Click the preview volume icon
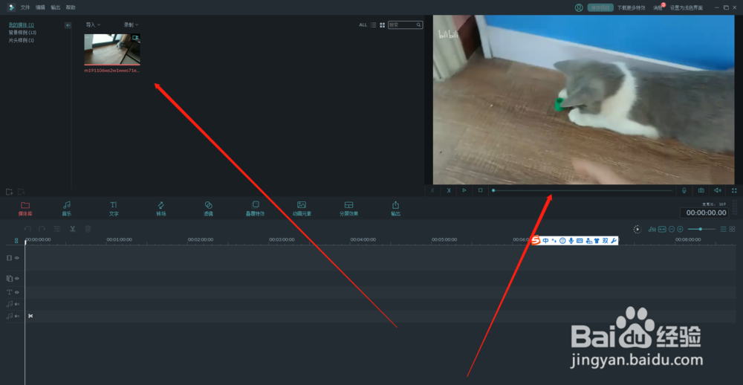The height and width of the screenshot is (385, 743). [x=718, y=190]
